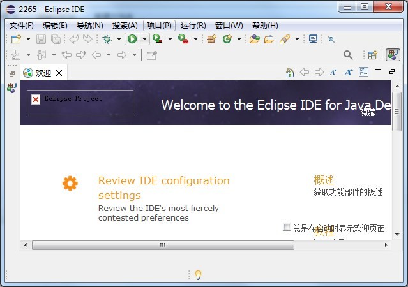Click the Back navigation arrow in toolbar
This screenshot has width=408, height=287.
tap(96, 55)
